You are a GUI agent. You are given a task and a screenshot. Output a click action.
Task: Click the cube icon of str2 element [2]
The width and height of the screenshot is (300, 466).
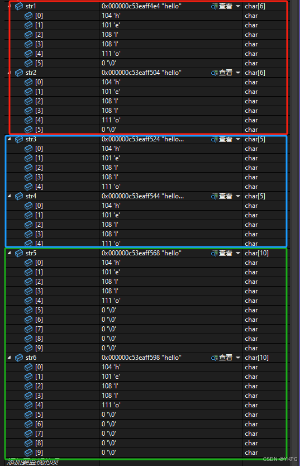[x=28, y=101]
